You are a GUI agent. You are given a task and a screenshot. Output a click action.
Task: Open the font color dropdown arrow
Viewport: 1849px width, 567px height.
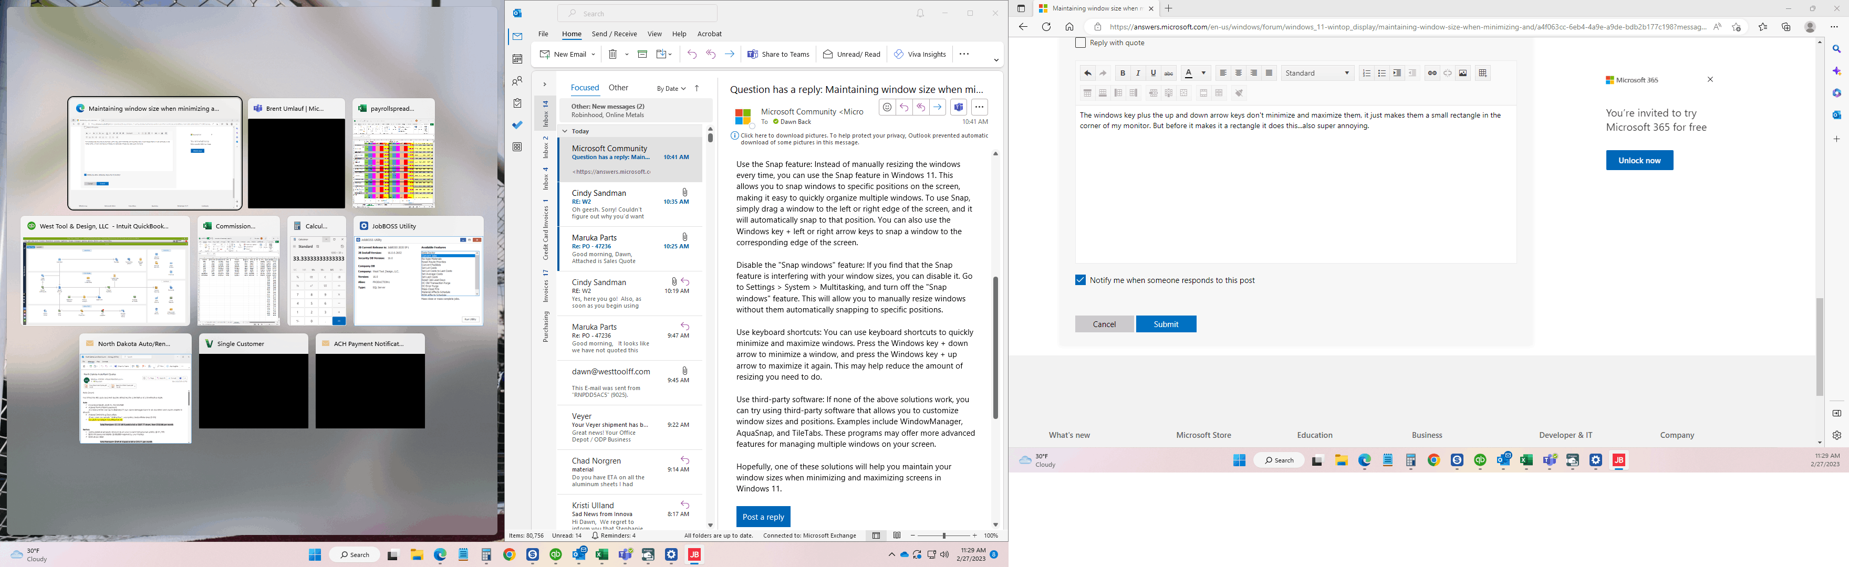click(x=1204, y=73)
